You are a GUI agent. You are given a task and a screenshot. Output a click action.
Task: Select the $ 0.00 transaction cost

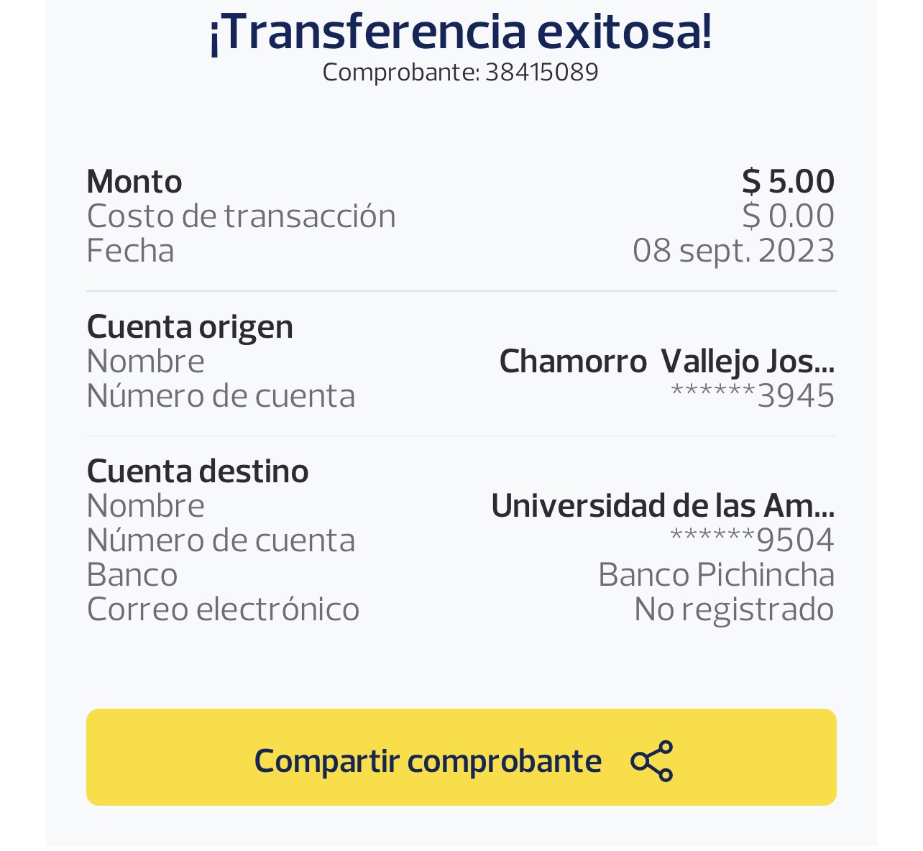pyautogui.click(x=788, y=216)
